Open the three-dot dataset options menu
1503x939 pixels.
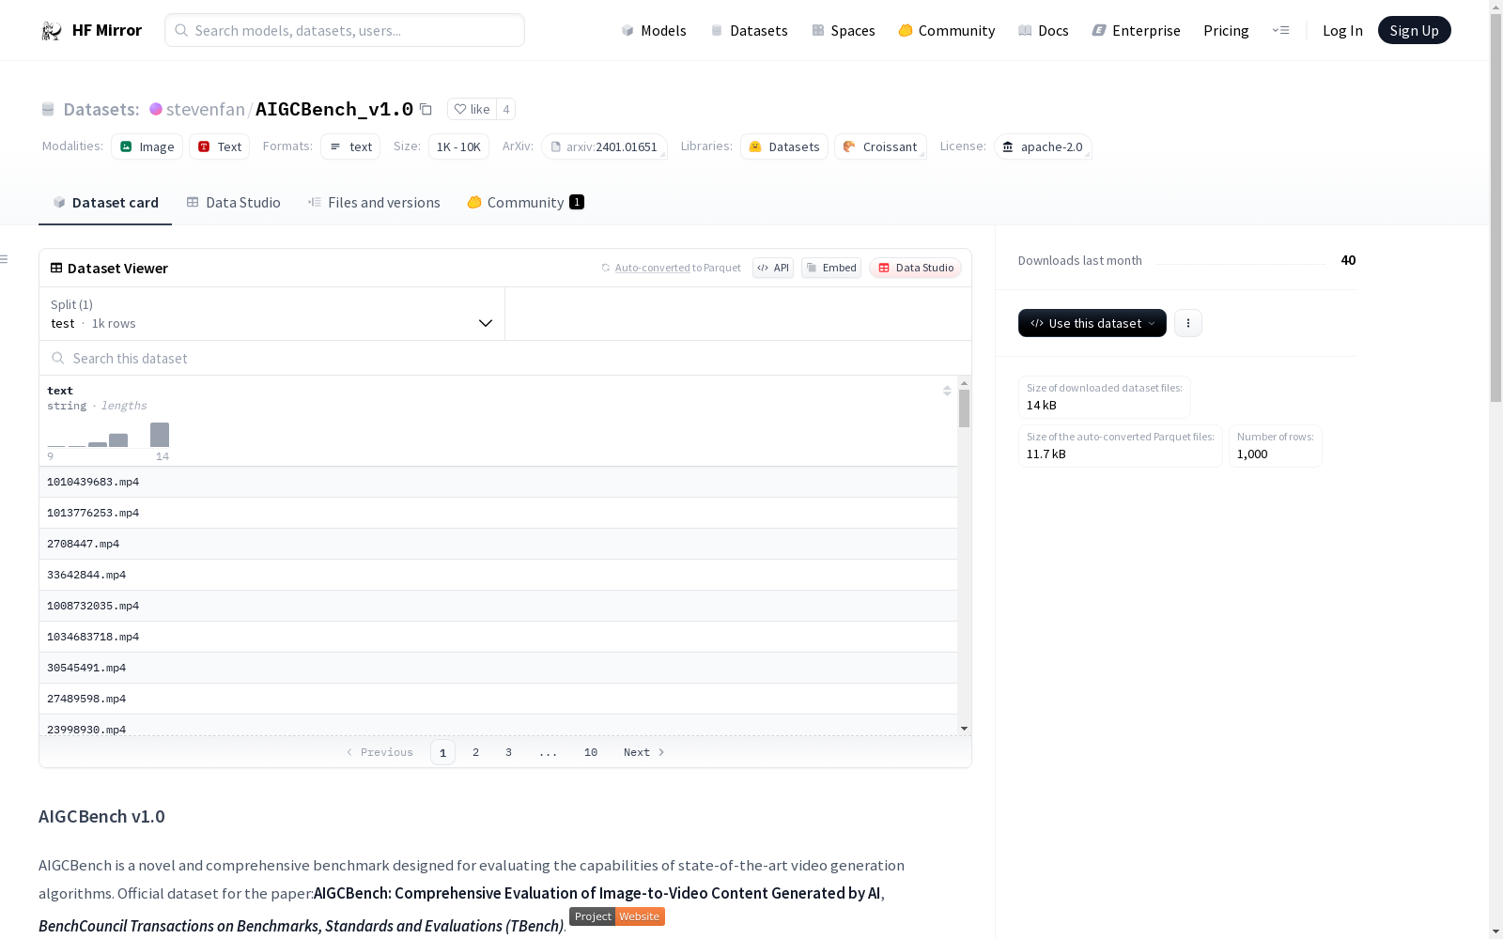coord(1188,323)
